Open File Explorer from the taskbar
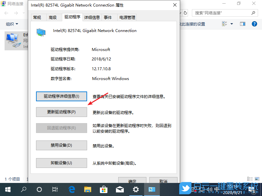The width and height of the screenshot is (262, 196). click(87, 189)
